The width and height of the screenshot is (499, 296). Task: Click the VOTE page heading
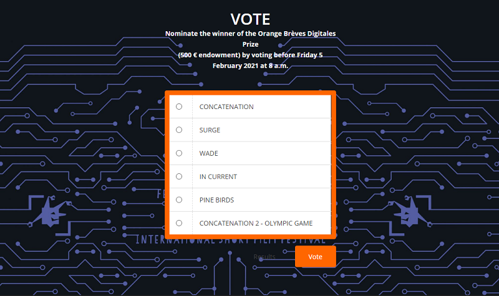click(250, 19)
